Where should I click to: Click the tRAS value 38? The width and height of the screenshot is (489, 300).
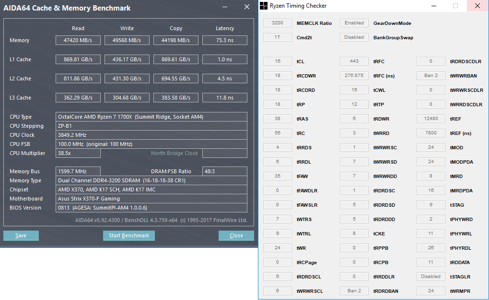coord(278,118)
